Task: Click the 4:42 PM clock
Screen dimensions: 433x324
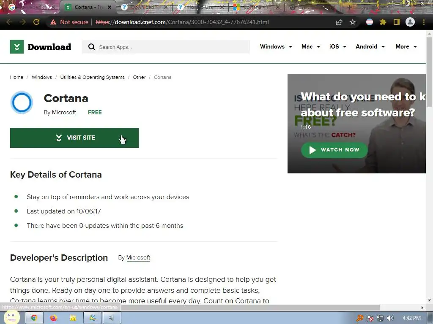Action: point(411,318)
